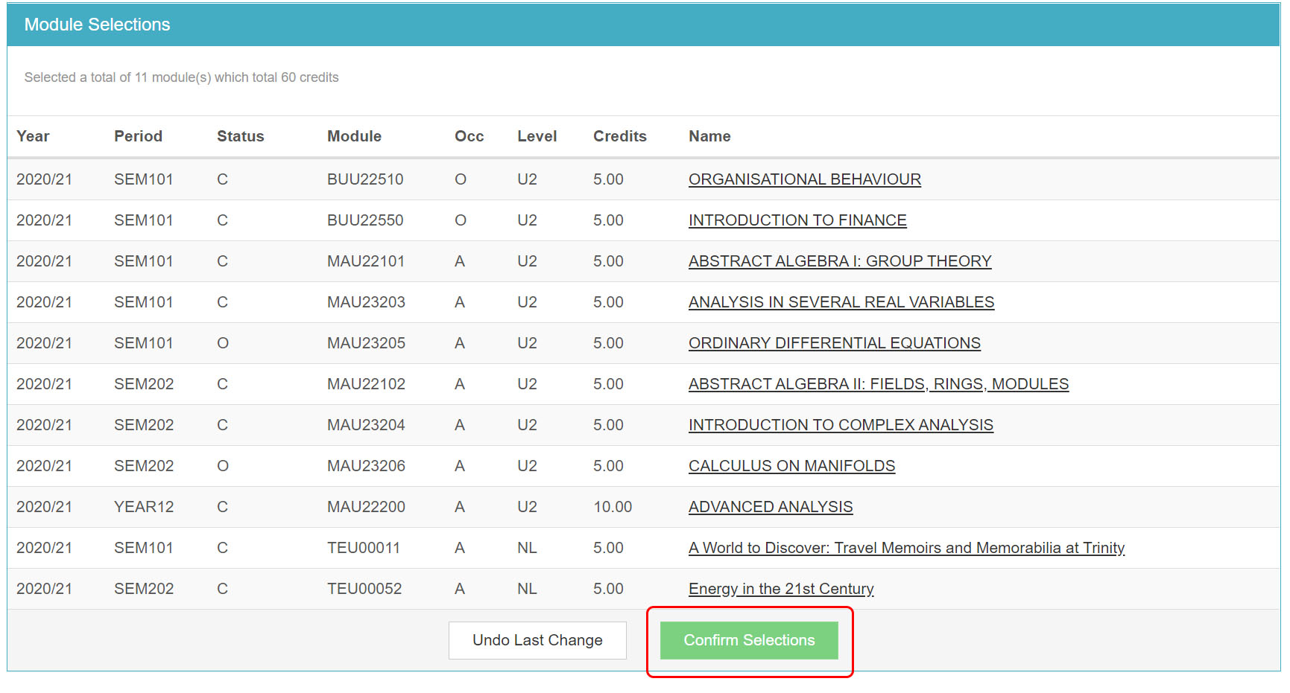The image size is (1290, 693).
Task: Click the Period column header
Action: [x=138, y=136]
